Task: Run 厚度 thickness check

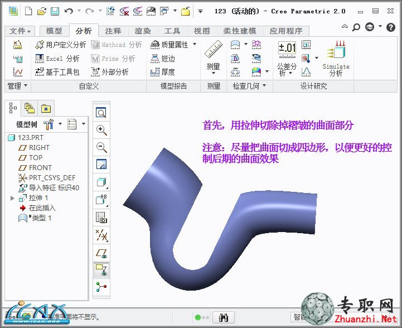Action: pos(163,72)
